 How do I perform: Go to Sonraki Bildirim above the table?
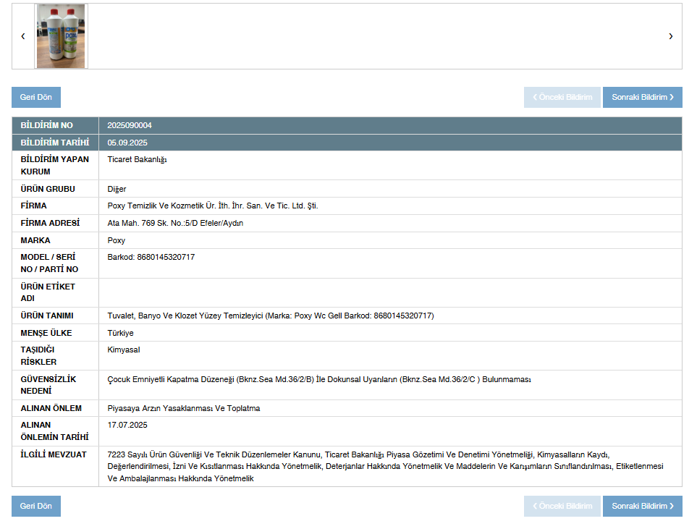[x=642, y=97]
